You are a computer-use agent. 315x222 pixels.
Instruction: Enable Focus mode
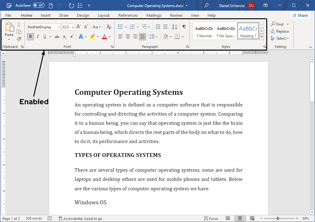[211, 218]
